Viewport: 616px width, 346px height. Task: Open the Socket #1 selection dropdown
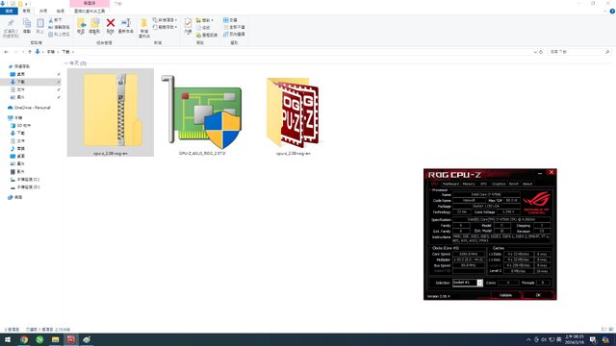point(468,283)
